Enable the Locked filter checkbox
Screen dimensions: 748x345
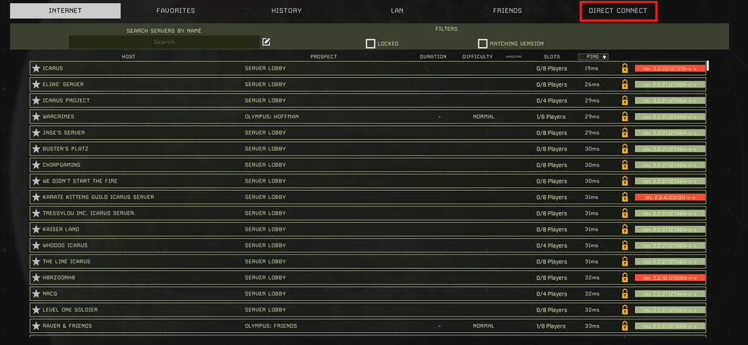pos(370,43)
